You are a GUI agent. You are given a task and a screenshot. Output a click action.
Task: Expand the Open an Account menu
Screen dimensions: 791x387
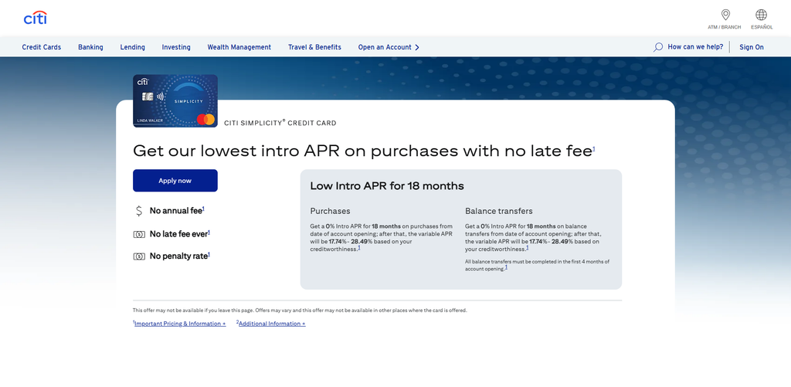coord(389,47)
